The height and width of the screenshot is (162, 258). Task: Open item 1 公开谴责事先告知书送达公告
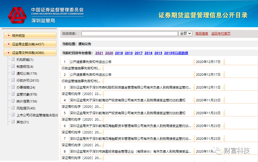[x=90, y=62]
